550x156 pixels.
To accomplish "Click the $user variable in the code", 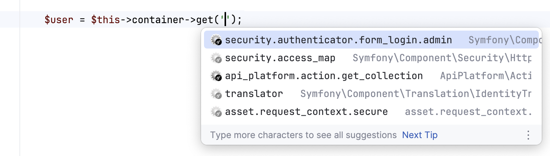I will [x=59, y=19].
